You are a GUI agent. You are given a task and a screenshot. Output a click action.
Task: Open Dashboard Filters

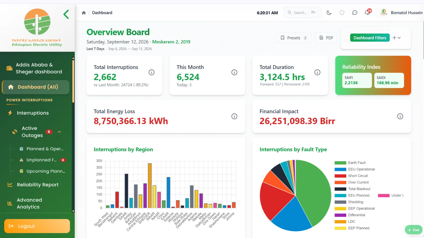pos(370,38)
